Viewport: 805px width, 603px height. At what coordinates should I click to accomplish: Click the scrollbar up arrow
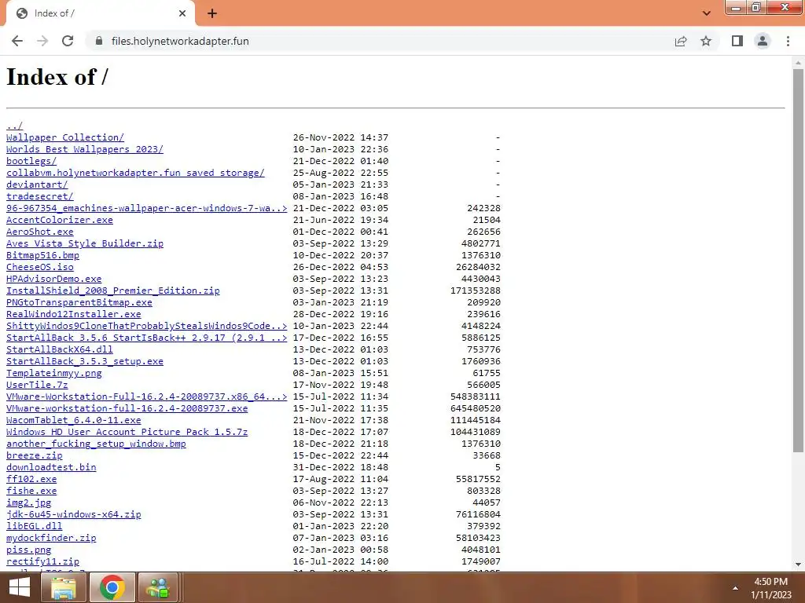(x=798, y=63)
